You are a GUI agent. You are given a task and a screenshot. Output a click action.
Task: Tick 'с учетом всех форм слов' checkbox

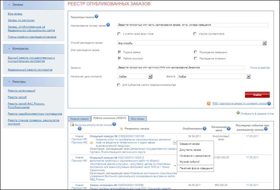pyautogui.click(x=119, y=34)
